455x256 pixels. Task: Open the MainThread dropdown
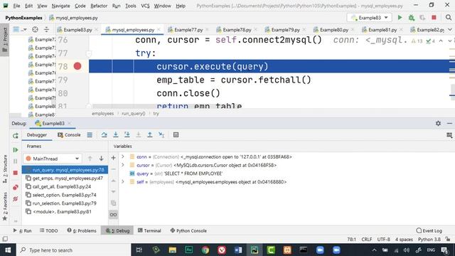(x=53, y=159)
